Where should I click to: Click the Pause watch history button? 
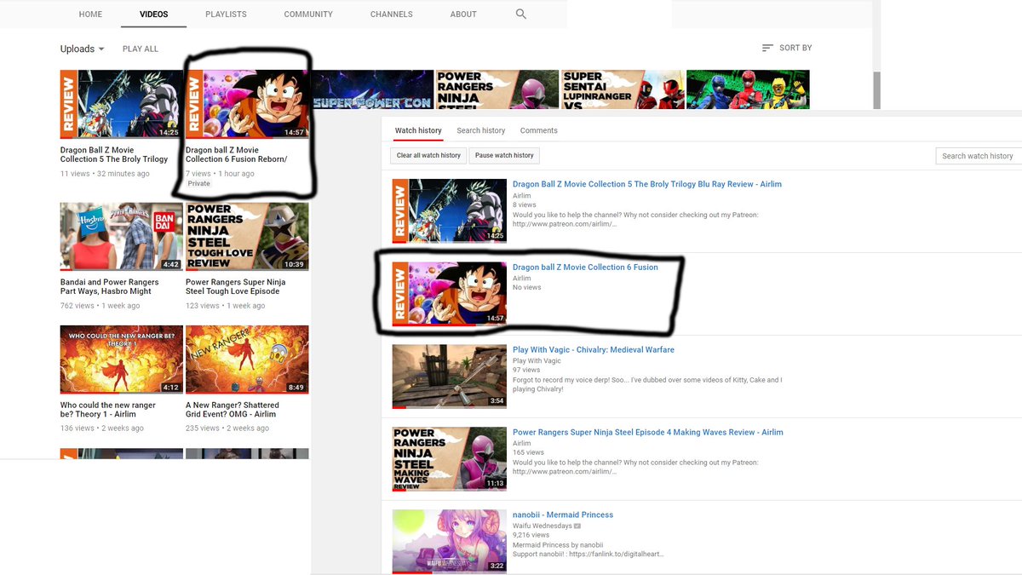pos(504,155)
